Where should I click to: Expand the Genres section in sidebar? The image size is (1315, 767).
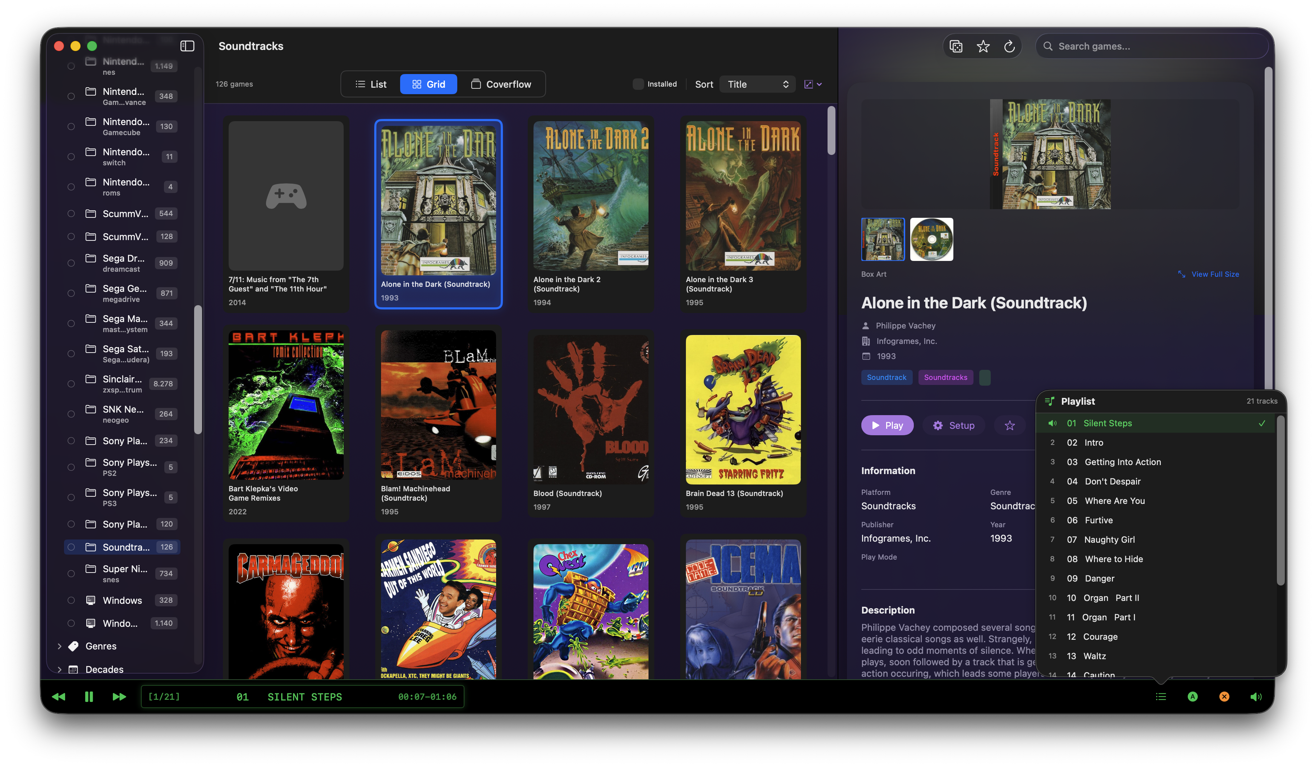[59, 646]
